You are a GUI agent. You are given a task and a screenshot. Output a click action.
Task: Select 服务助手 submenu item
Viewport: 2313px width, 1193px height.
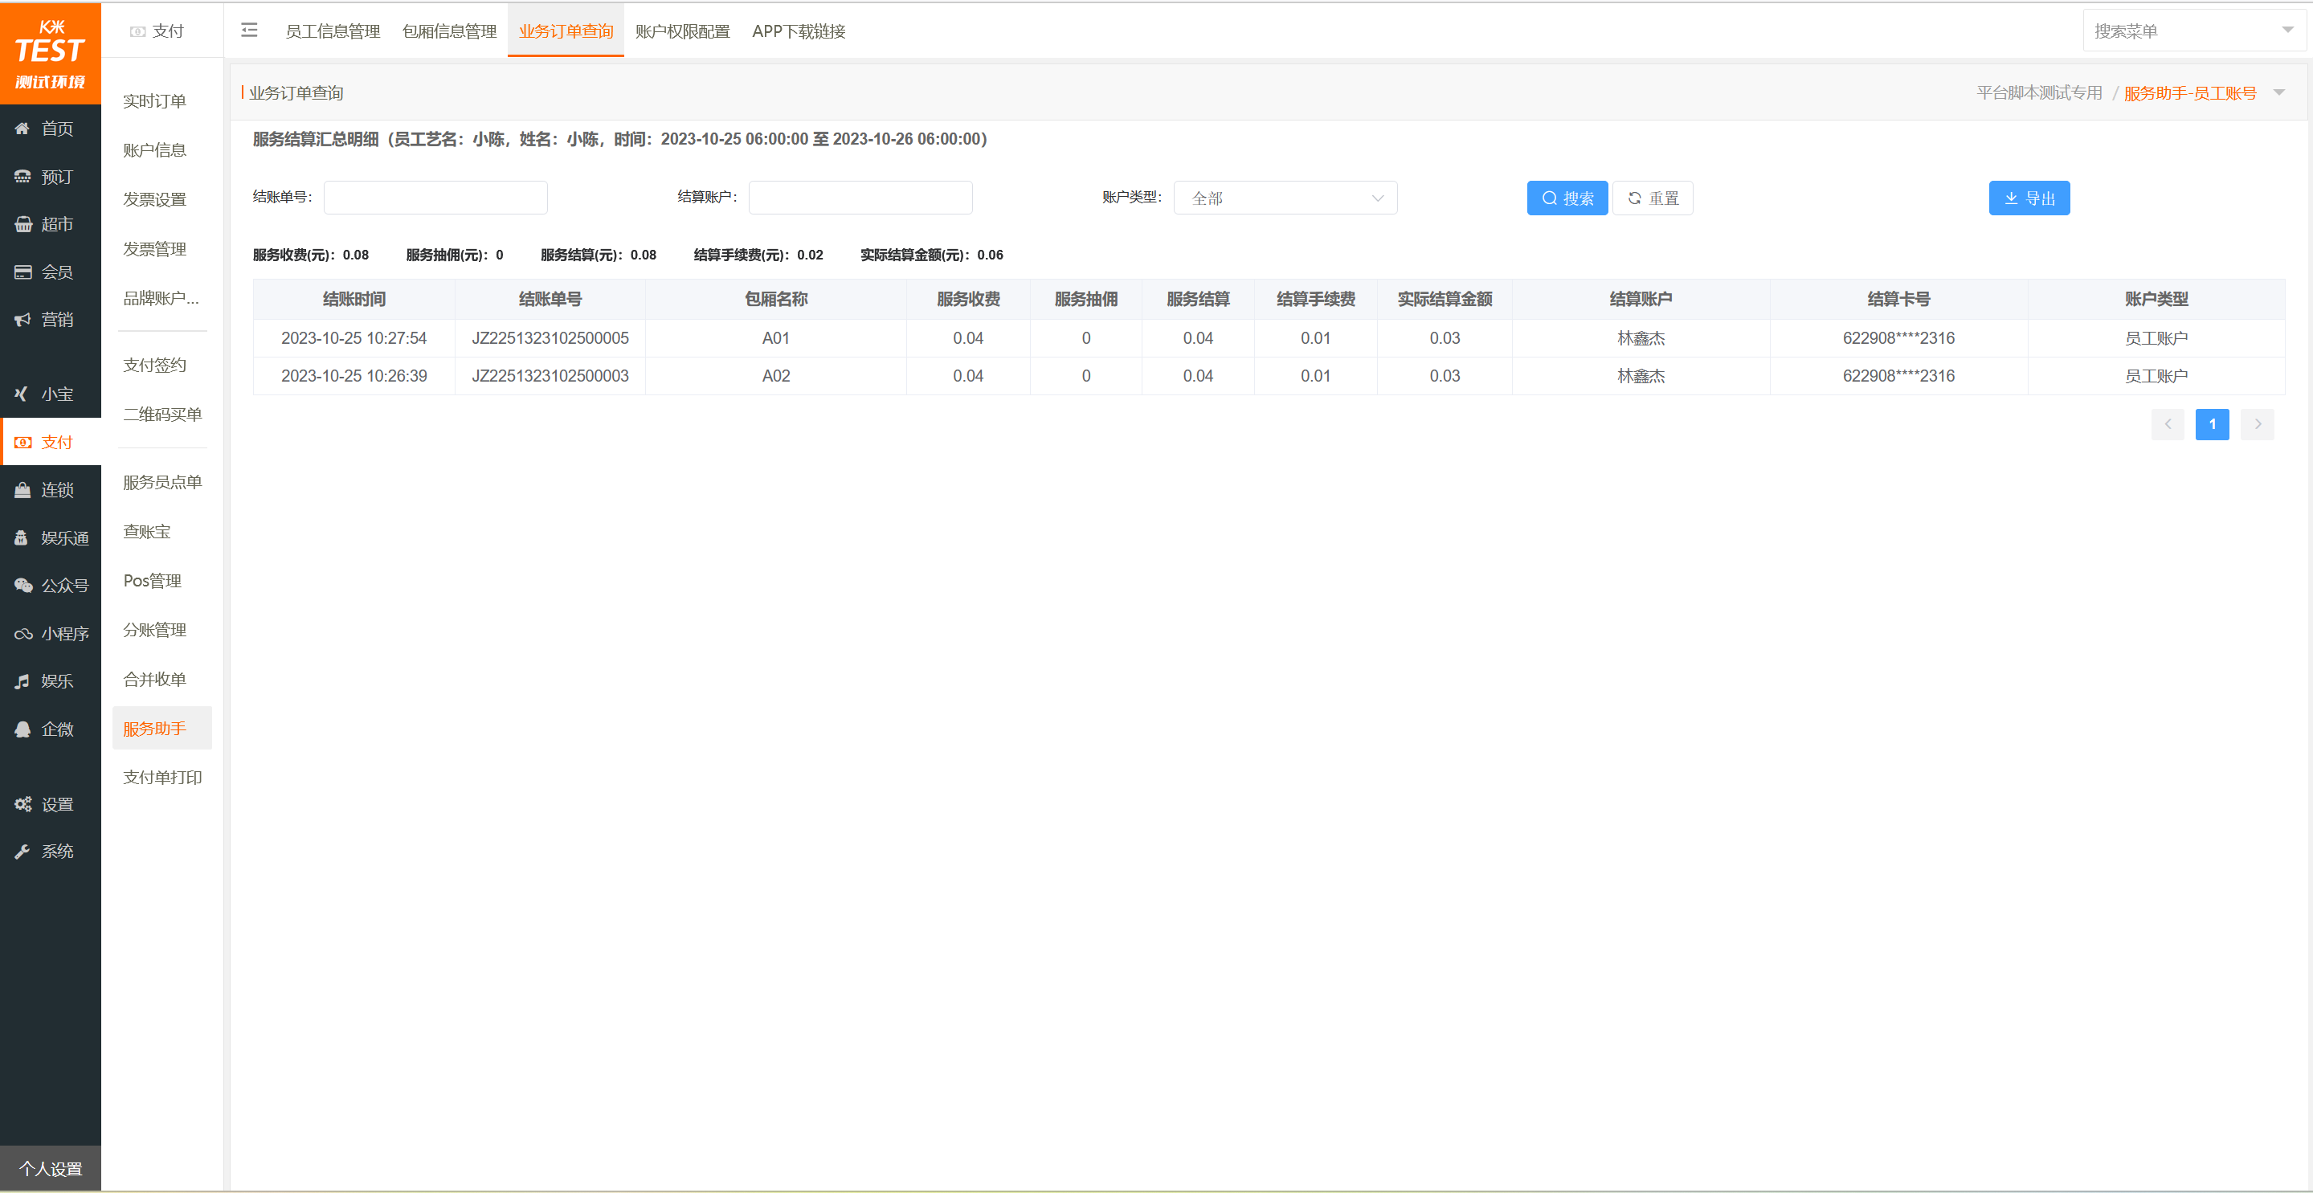tap(162, 728)
